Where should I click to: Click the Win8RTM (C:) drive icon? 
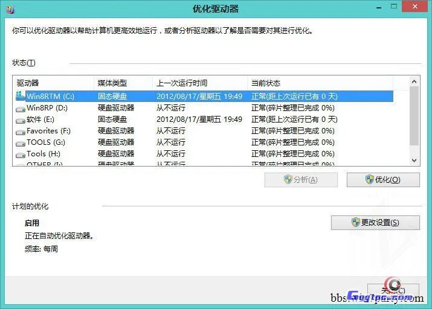click(x=20, y=96)
